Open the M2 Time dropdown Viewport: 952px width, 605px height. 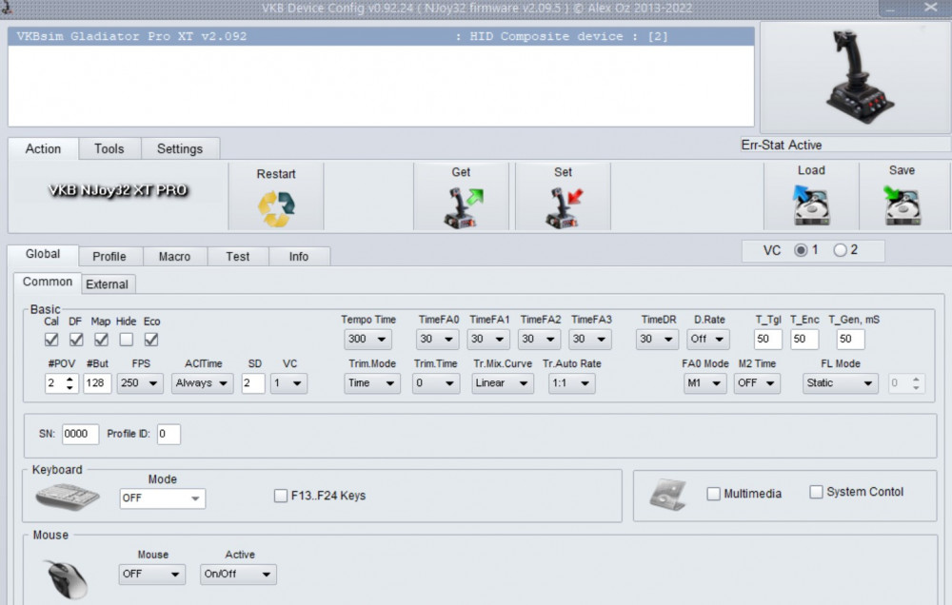click(757, 383)
